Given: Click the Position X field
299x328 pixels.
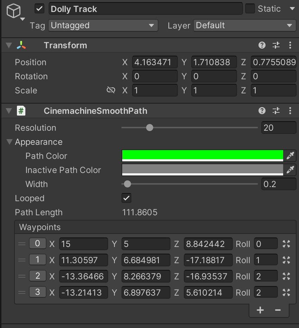Looking at the screenshot, I should click(155, 62).
